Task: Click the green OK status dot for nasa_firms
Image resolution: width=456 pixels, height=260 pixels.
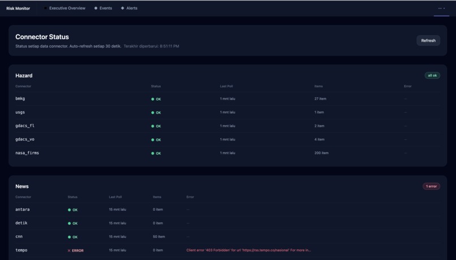Action: (x=153, y=153)
